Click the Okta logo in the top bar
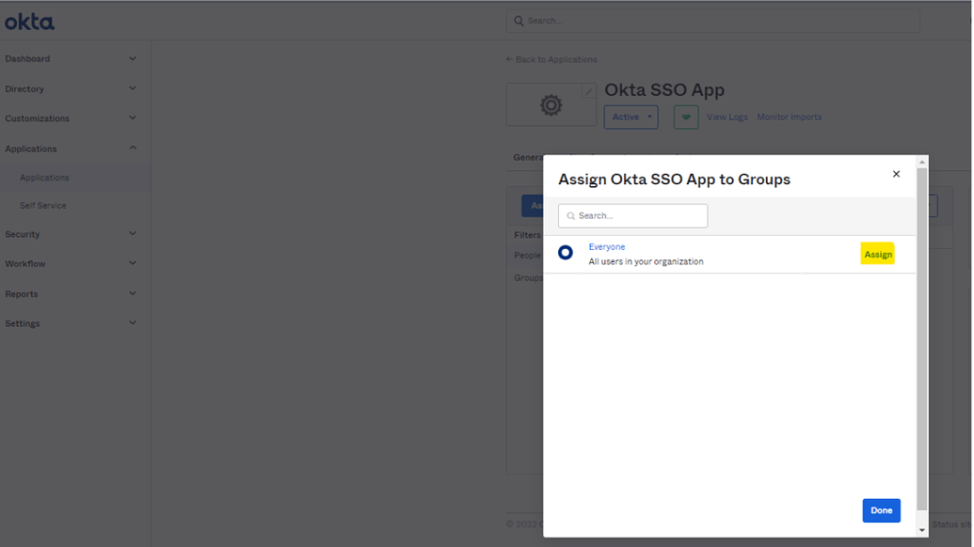The width and height of the screenshot is (974, 547). point(28,20)
